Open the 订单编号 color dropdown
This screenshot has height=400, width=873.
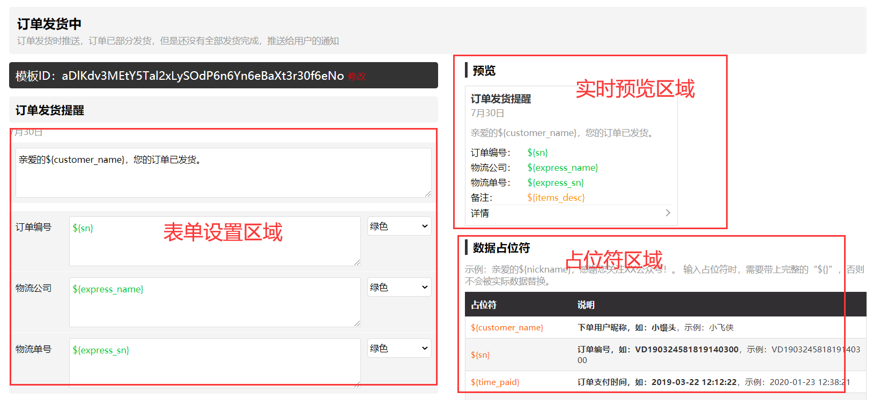(x=399, y=227)
